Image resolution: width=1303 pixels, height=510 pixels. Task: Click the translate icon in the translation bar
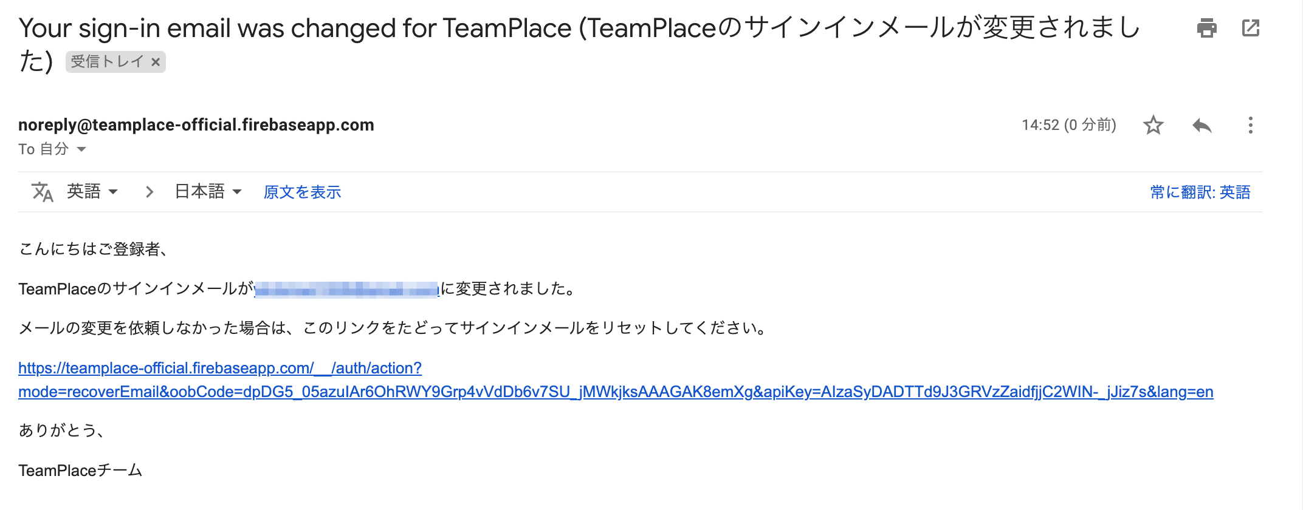[x=42, y=192]
